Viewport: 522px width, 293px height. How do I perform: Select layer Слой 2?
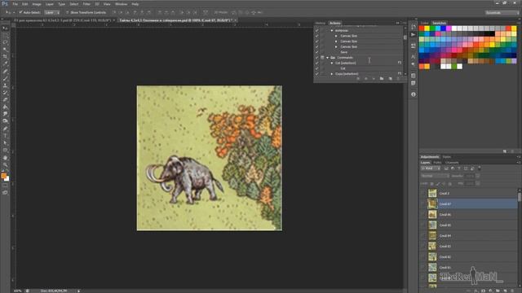(469, 194)
